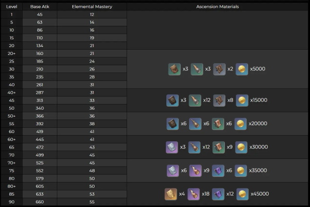Click the Base Atk value 660

(x=40, y=202)
